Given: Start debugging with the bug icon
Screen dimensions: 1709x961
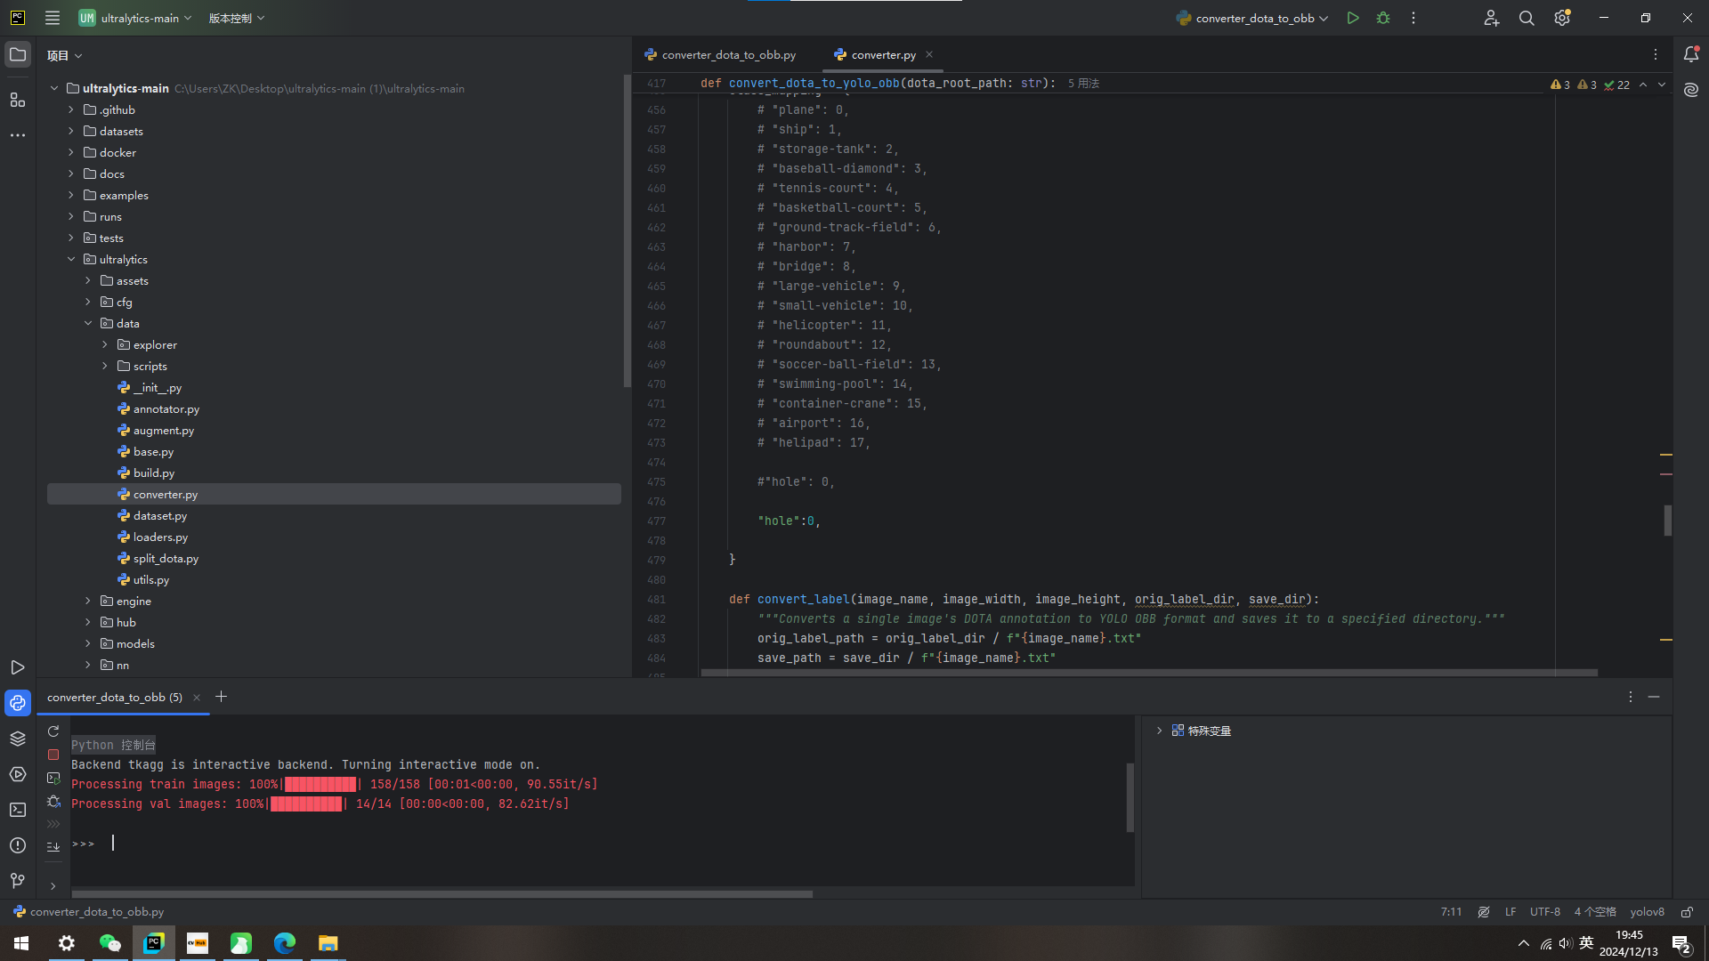Looking at the screenshot, I should (1383, 18).
